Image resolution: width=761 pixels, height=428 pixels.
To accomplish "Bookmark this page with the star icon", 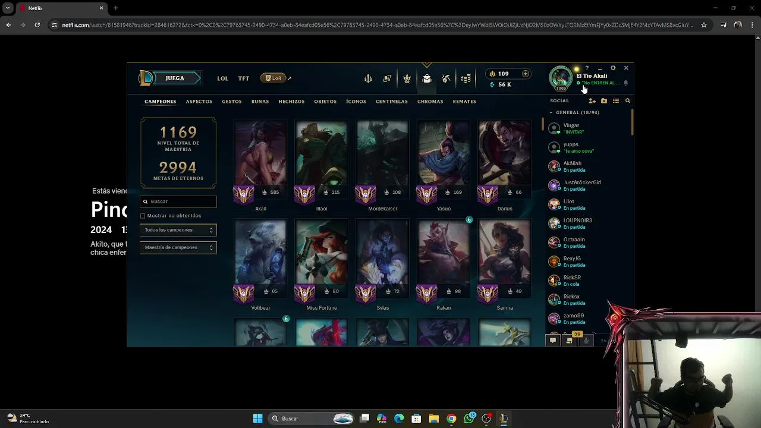I will click(704, 25).
